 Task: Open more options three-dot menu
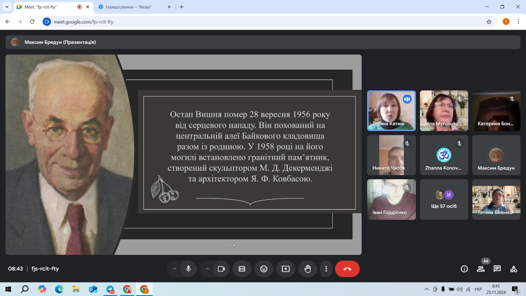coord(326,269)
